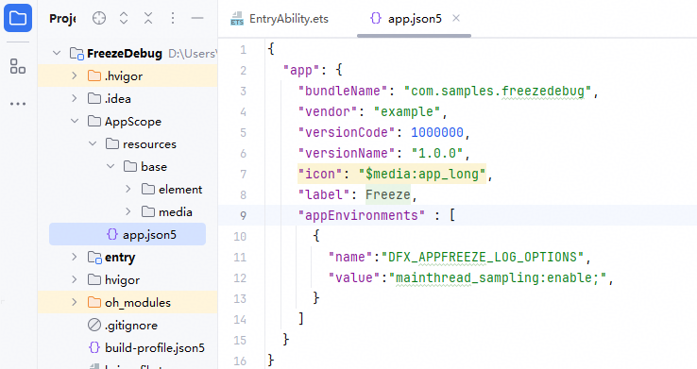Click "vendor" key in editor
This screenshot has width=697, height=369.
click(x=328, y=112)
